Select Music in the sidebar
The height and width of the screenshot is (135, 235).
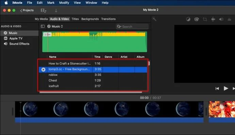coord(19,33)
